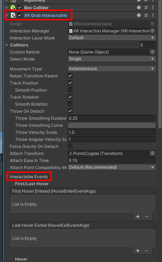
Task: Open object picker for Custom Reticle
Action: tap(152, 52)
